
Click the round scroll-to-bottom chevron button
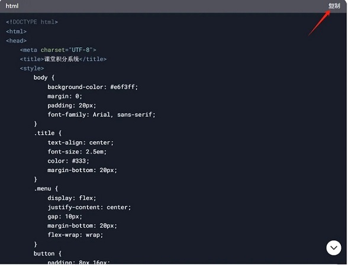point(334,248)
